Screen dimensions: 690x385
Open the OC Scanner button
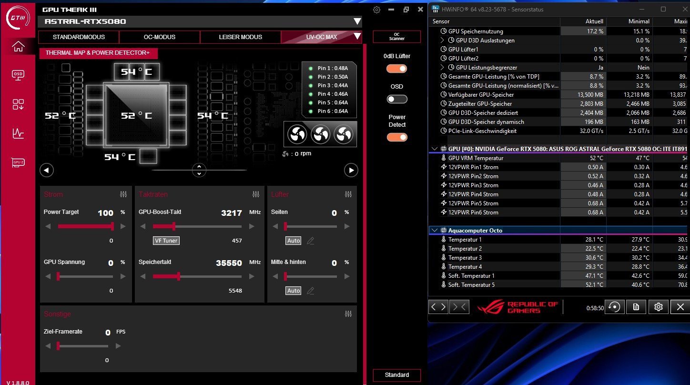pos(396,37)
